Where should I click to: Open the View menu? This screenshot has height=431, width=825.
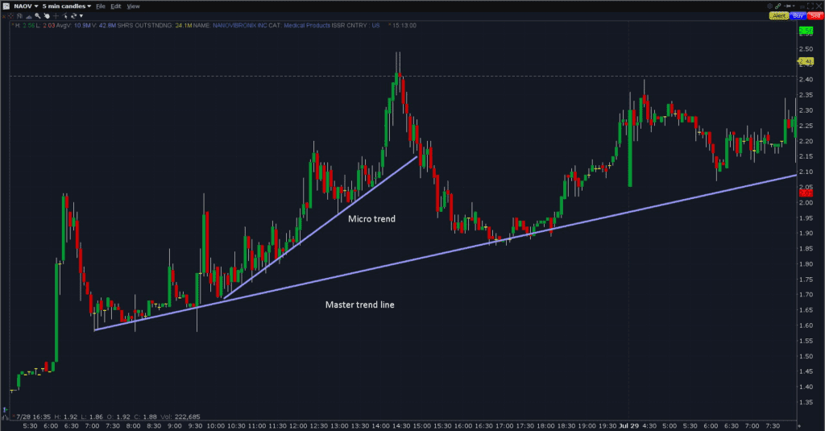(133, 6)
